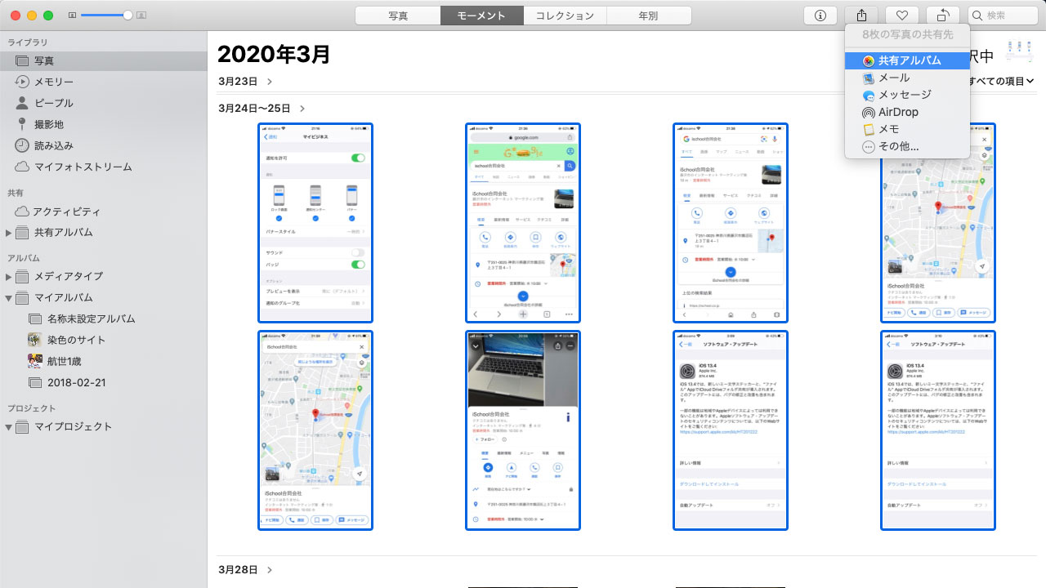Expand the 共有アルバム sidebar group
The width and height of the screenshot is (1046, 588).
[x=9, y=233]
